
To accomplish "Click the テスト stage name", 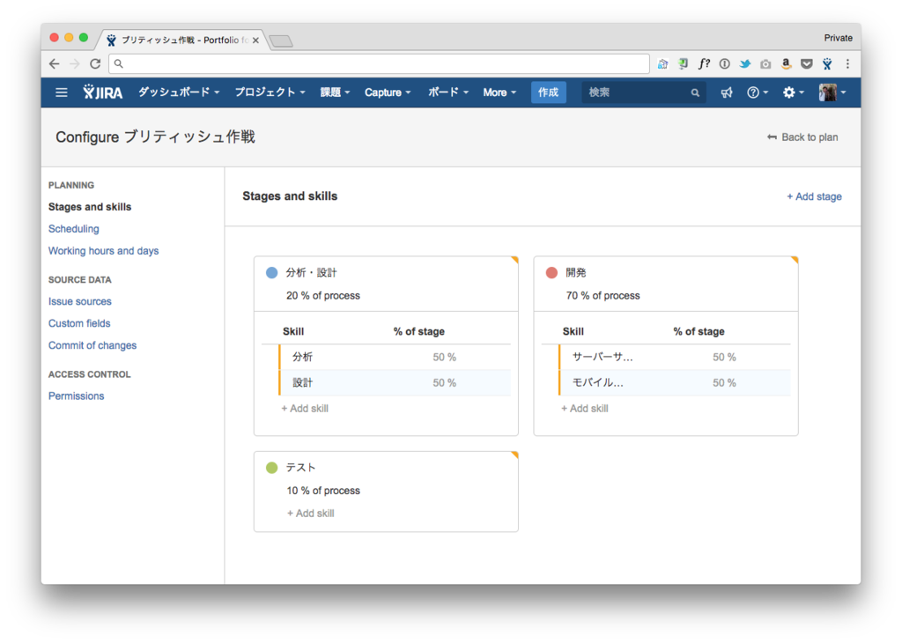I will point(301,468).
